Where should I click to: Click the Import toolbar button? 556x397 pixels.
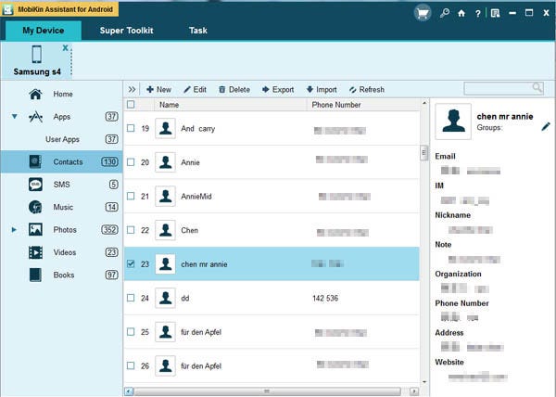click(322, 89)
